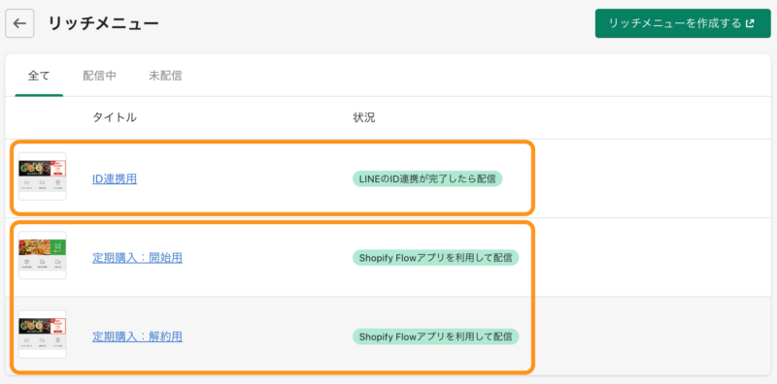Screen dimensions: 777x384
Task: Create a new rich menu
Action: click(683, 23)
